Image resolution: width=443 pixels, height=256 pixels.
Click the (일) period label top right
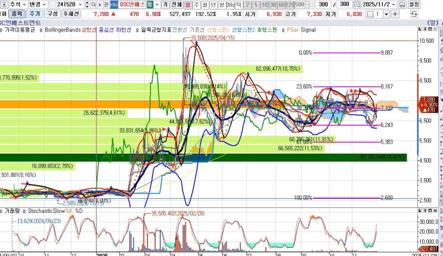click(x=432, y=23)
